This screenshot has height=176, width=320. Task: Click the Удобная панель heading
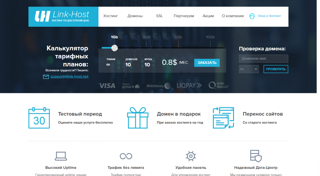(x=191, y=168)
